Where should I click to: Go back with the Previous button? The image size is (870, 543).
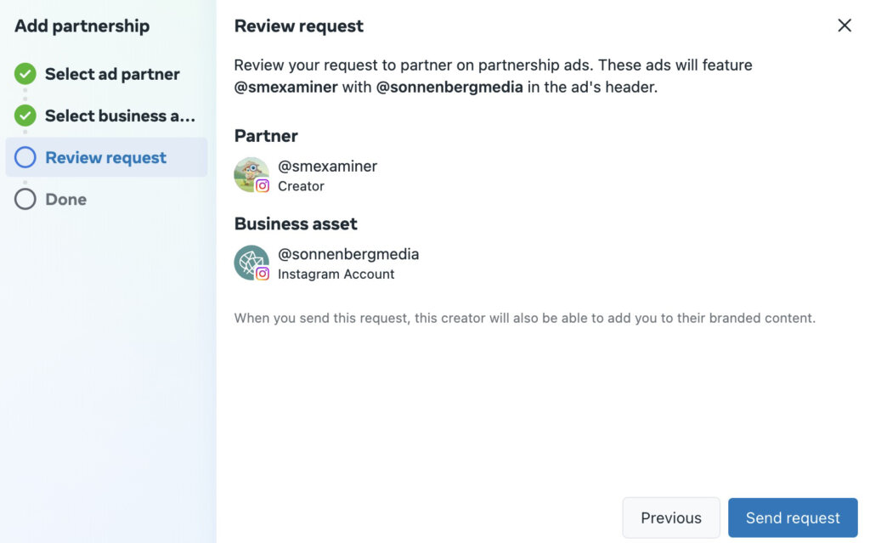point(671,518)
